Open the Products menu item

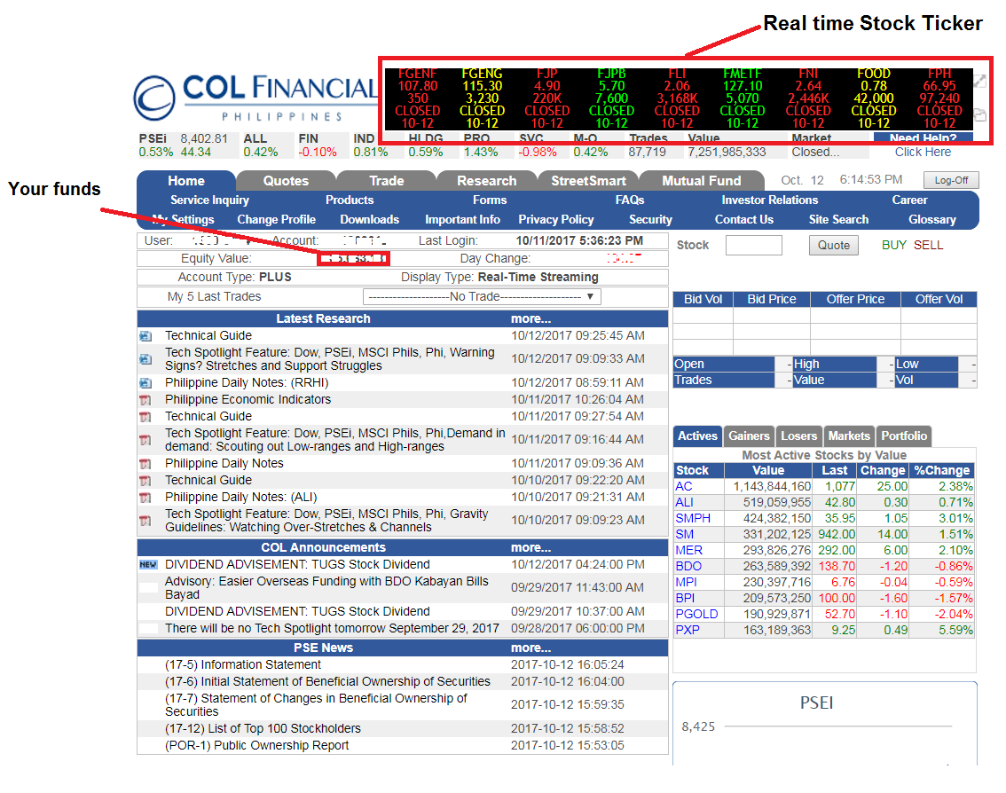(349, 200)
